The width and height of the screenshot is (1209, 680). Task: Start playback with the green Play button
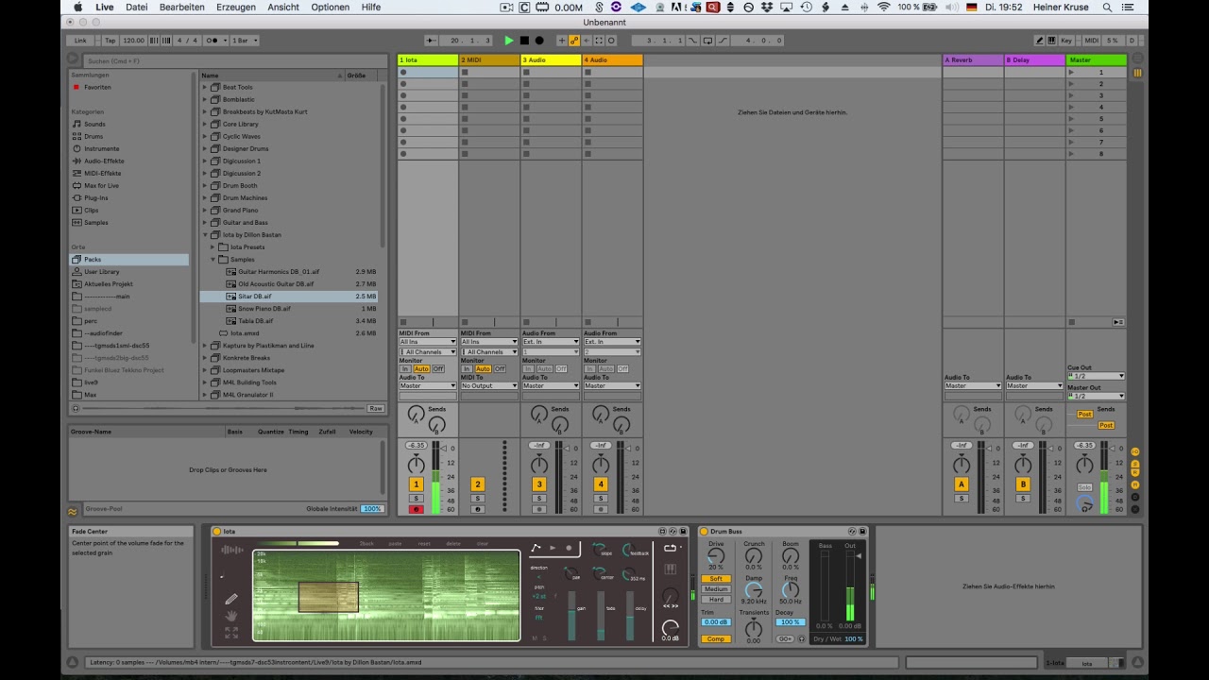tap(509, 41)
